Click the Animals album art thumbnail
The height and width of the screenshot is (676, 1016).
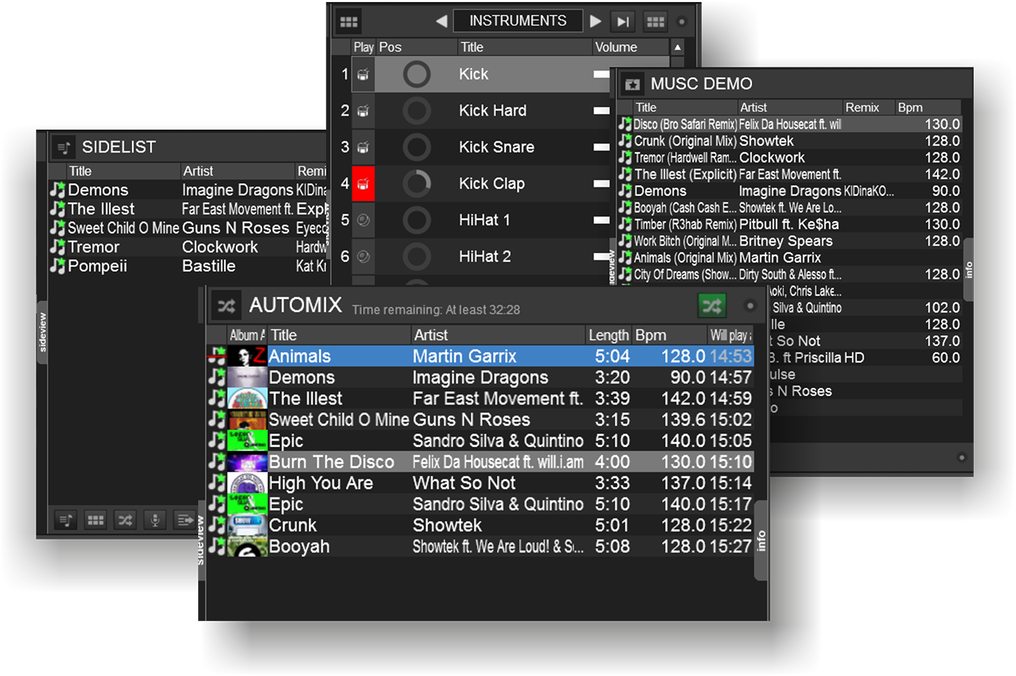(247, 356)
